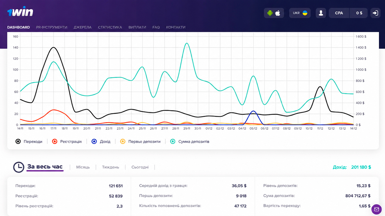Click the clock icon beside За весь час
The image size is (385, 216).
click(x=19, y=167)
